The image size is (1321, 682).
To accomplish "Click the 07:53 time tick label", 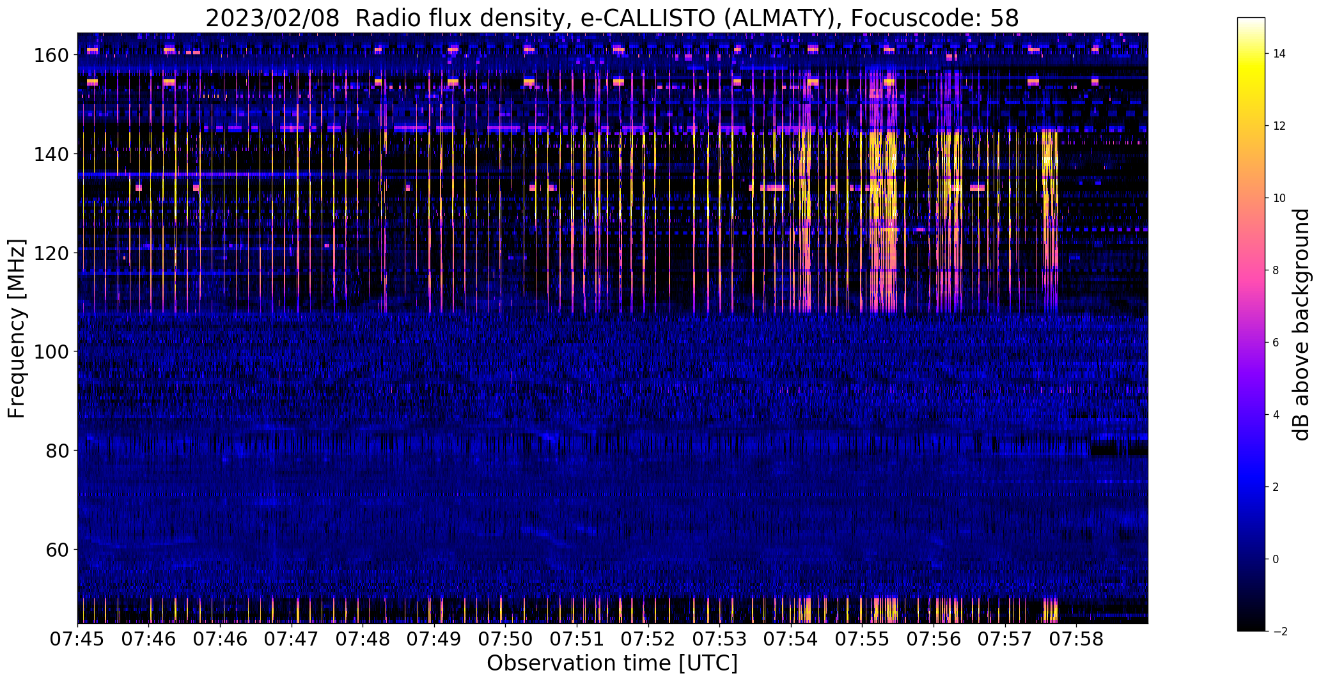I will point(720,639).
